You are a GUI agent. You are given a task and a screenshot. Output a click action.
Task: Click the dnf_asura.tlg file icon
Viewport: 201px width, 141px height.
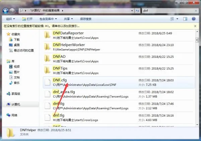click(x=48, y=94)
